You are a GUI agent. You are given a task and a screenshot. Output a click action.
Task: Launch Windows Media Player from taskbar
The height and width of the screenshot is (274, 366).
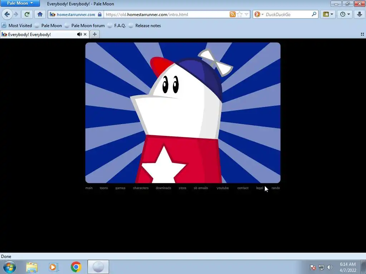(x=54, y=267)
